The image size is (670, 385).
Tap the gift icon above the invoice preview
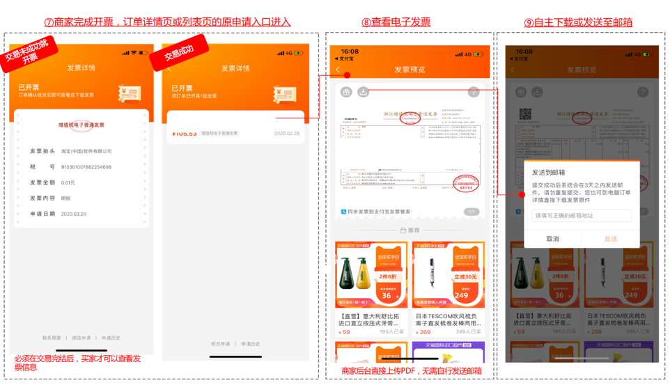(346, 92)
